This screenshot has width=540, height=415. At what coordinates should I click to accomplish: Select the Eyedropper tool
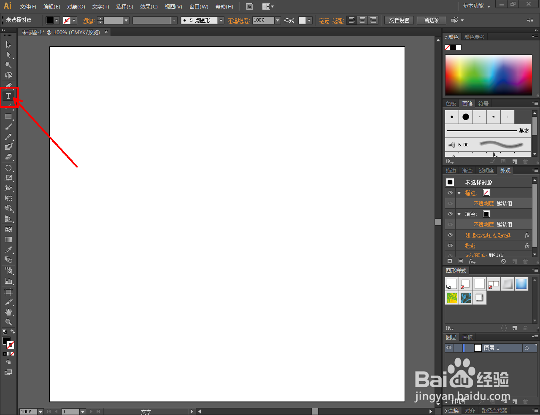click(x=8, y=250)
